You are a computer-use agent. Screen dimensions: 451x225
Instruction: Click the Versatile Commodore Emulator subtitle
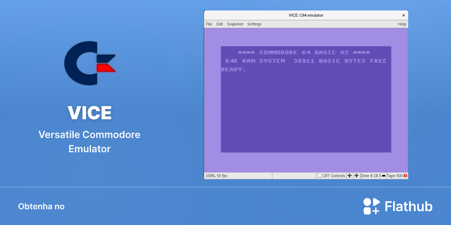tap(89, 141)
